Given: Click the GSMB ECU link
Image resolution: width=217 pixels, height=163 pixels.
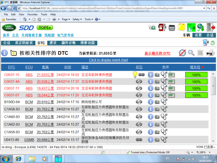Looking at the screenshot, I should point(29,140).
